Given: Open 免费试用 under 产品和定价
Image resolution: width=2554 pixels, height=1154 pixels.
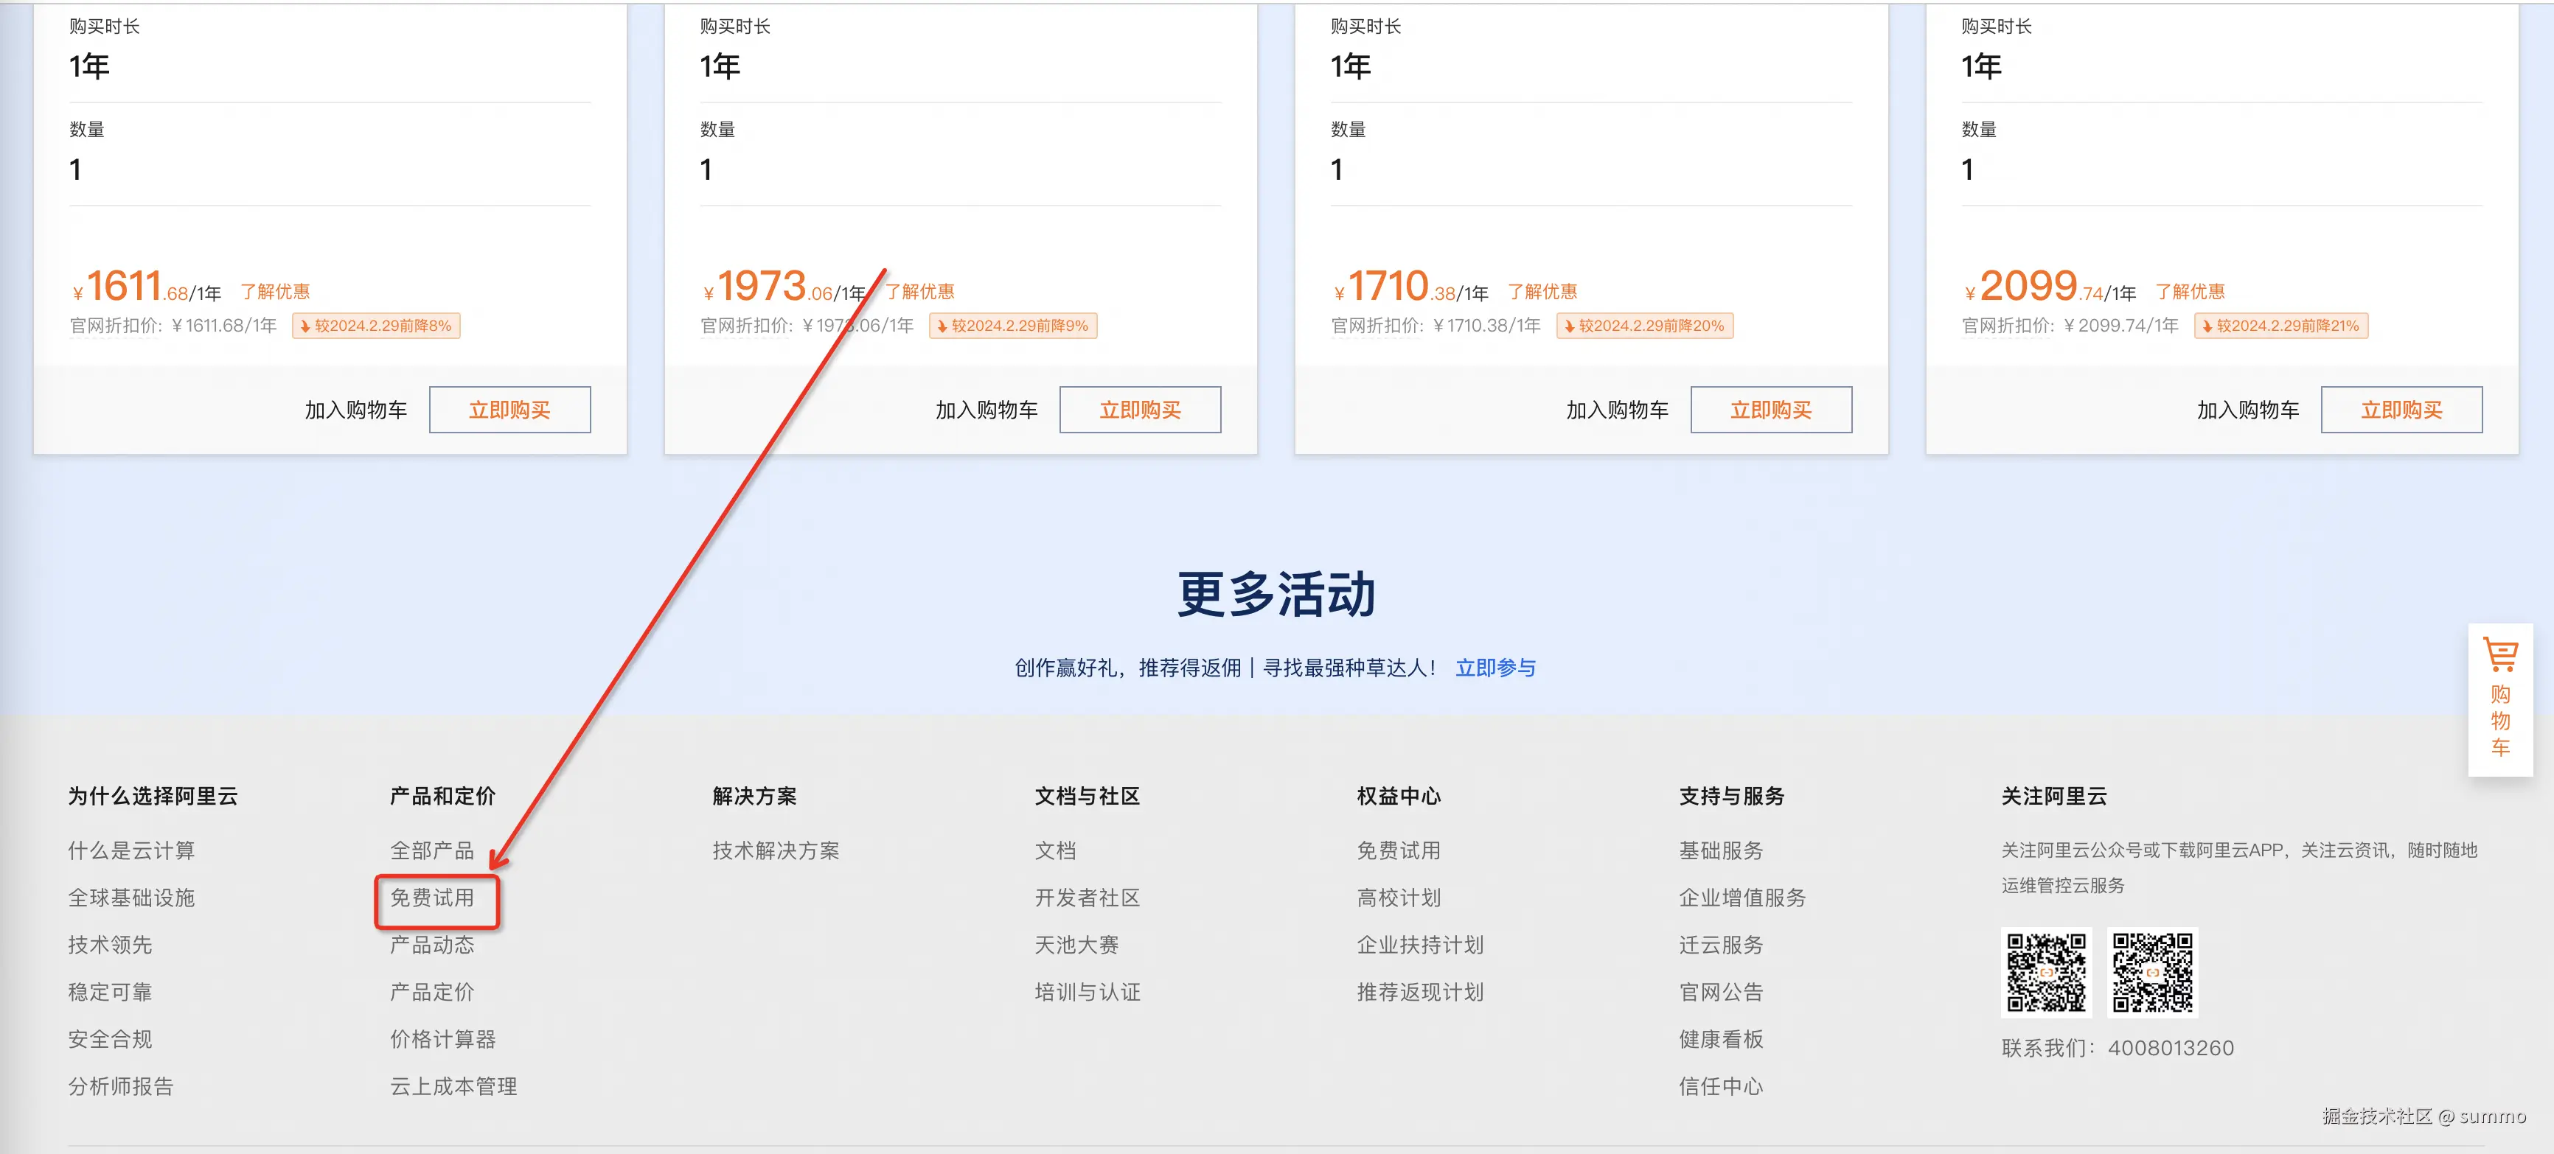Looking at the screenshot, I should pyautogui.click(x=432, y=898).
